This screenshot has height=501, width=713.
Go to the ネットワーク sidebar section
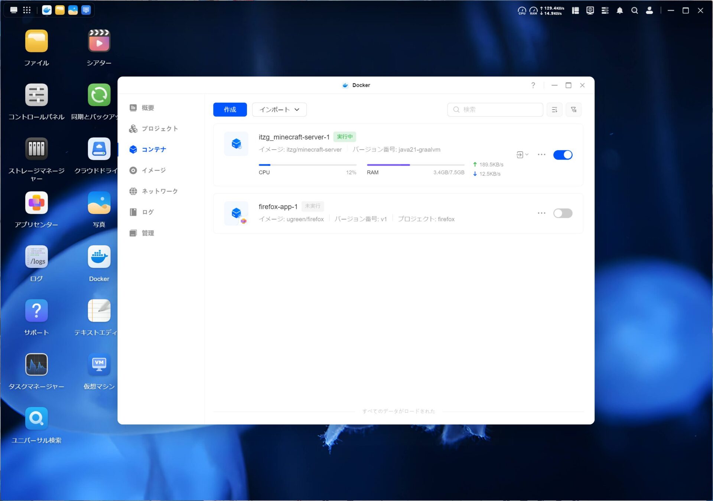tap(159, 191)
